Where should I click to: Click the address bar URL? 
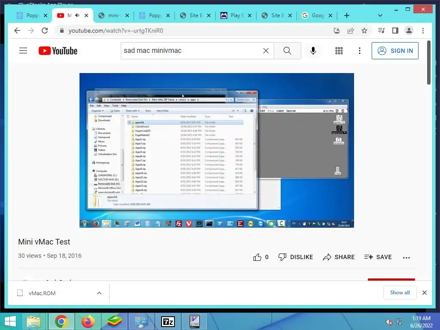(x=116, y=31)
